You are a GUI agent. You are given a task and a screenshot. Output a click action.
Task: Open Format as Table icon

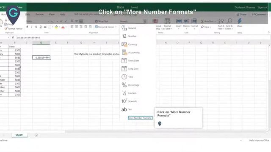167,21
